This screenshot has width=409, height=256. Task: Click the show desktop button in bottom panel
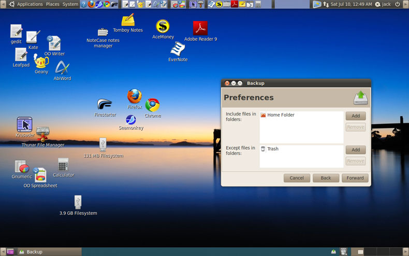click(x=10, y=252)
